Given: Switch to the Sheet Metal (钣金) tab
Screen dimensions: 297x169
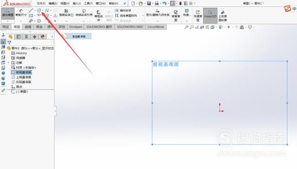Looking at the screenshot, I should pyautogui.click(x=39, y=27).
